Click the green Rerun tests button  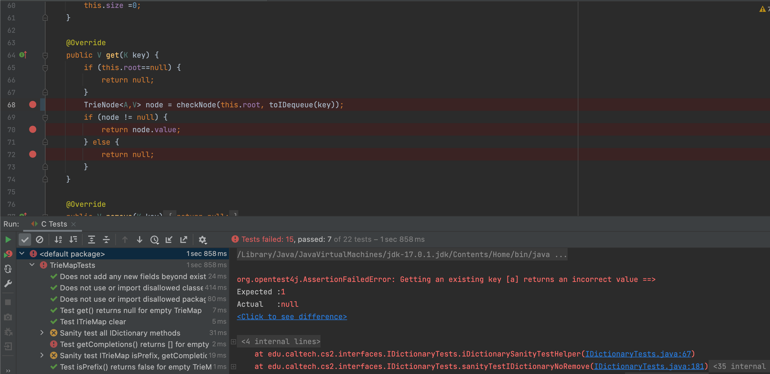8,240
